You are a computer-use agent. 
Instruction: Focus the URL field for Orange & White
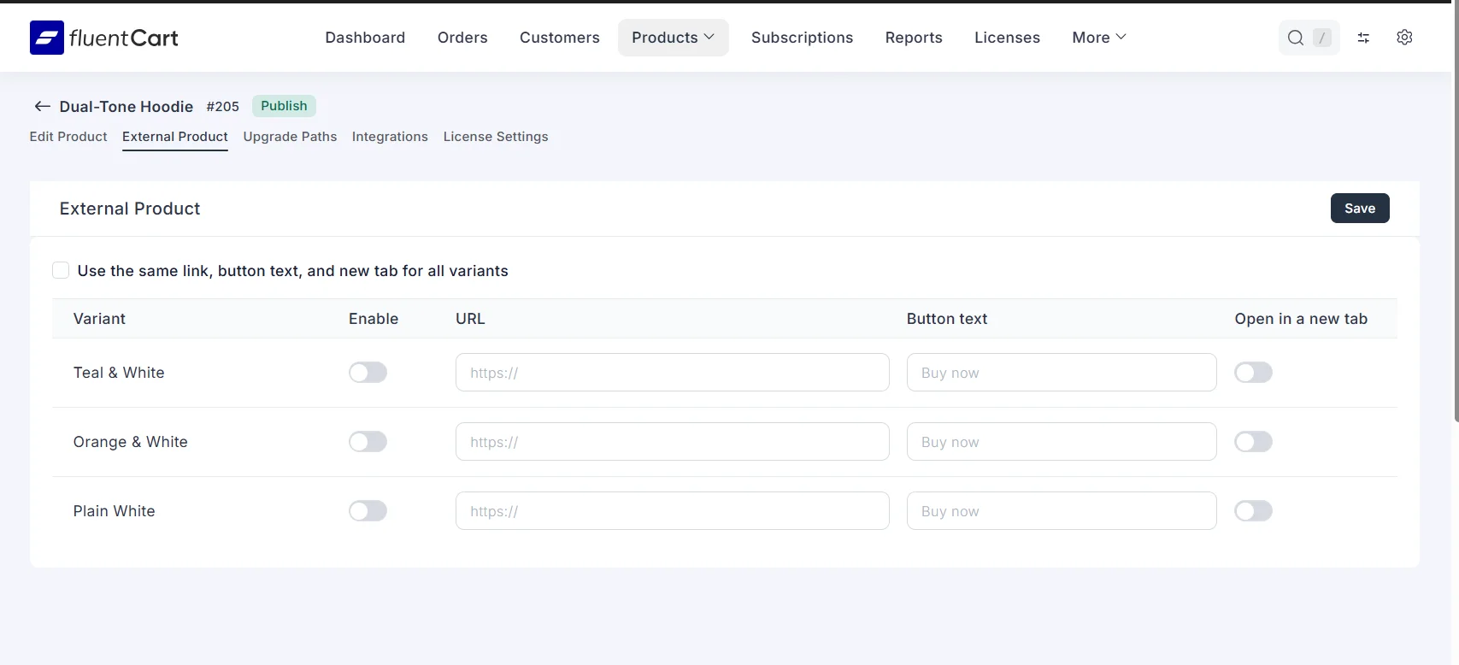click(x=673, y=442)
